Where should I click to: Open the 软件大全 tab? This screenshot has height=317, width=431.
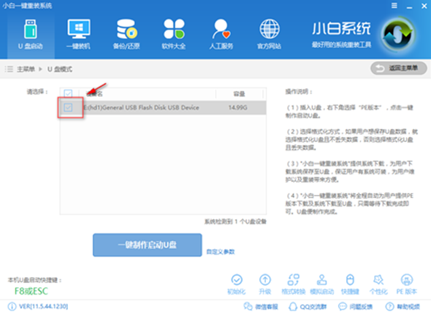pos(174,35)
